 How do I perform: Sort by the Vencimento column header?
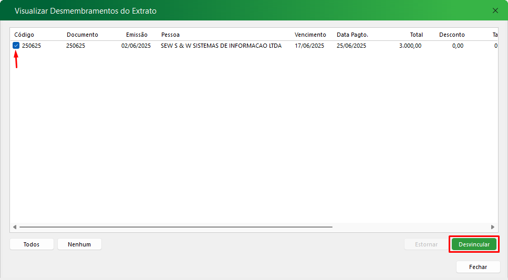click(x=310, y=35)
